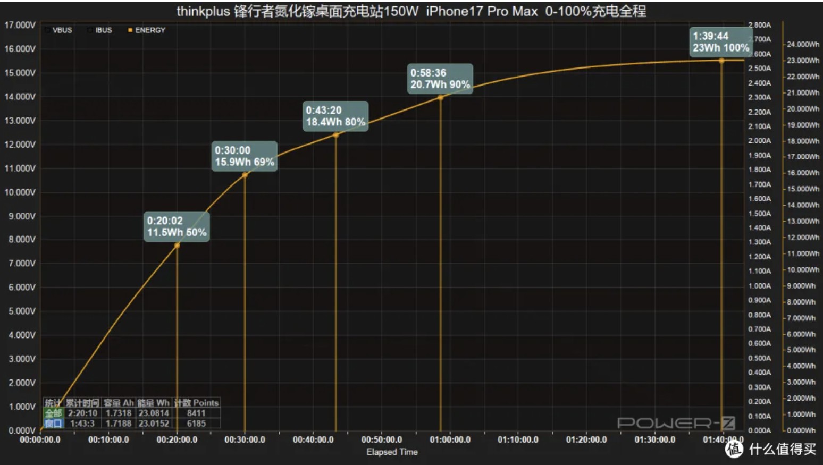Toggle the ENERGY legend series marker

pos(130,30)
